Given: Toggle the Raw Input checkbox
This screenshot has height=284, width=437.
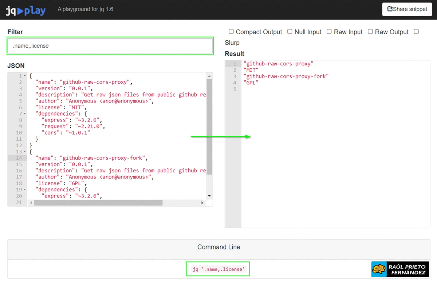Looking at the screenshot, I should pos(329,32).
